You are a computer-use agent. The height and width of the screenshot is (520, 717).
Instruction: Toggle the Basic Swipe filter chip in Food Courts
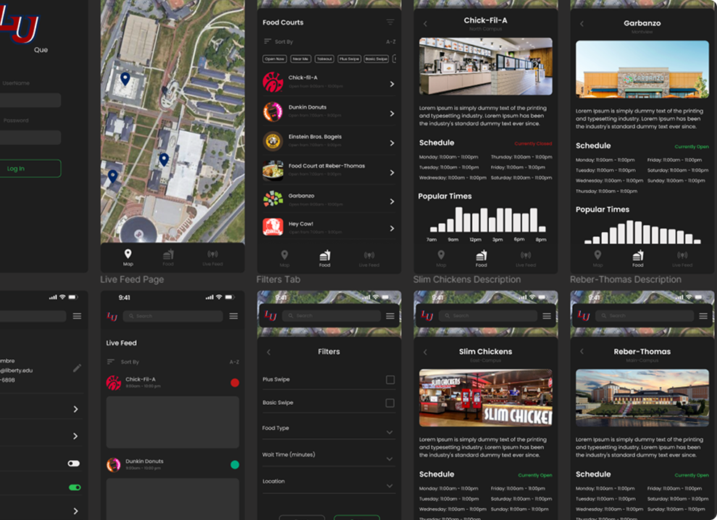tap(377, 59)
